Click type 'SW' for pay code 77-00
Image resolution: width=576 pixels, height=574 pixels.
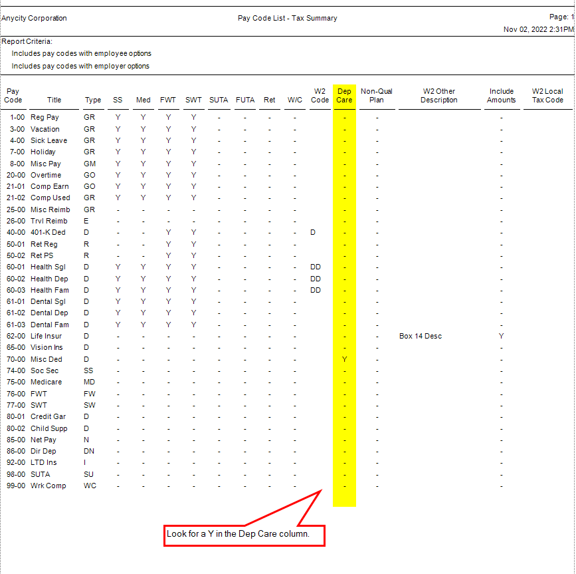click(89, 405)
